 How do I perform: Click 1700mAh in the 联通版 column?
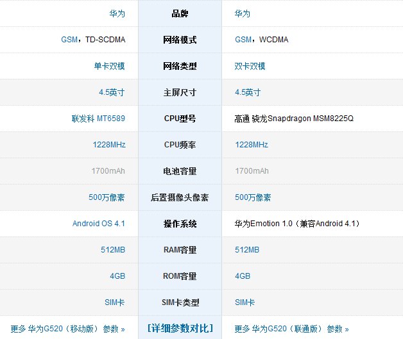point(252,171)
